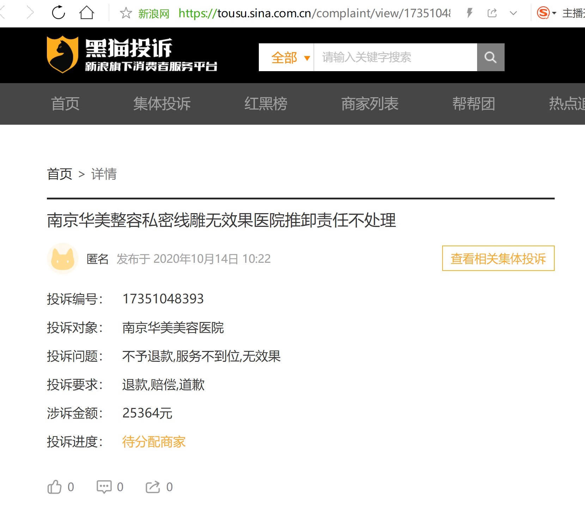Expand the address bar dropdown chevron
Screen dimensions: 585x514
(513, 13)
